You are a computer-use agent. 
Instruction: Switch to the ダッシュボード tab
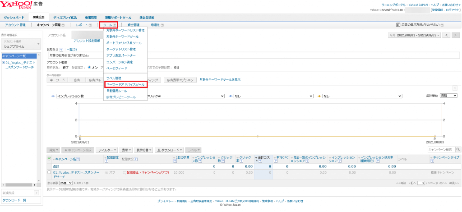pyautogui.click(x=14, y=18)
